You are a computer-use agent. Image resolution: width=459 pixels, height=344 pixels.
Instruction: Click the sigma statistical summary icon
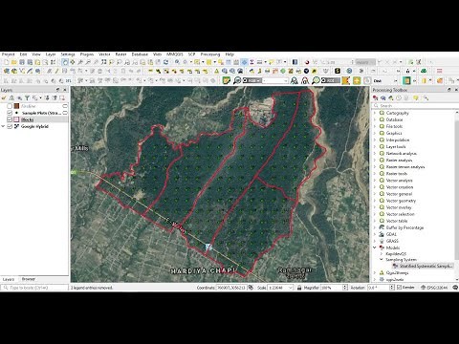click(251, 62)
